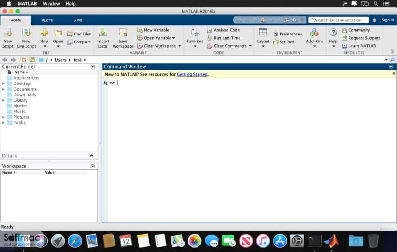Open address bar history dropdown
The height and width of the screenshot is (252, 397).
click(386, 60)
